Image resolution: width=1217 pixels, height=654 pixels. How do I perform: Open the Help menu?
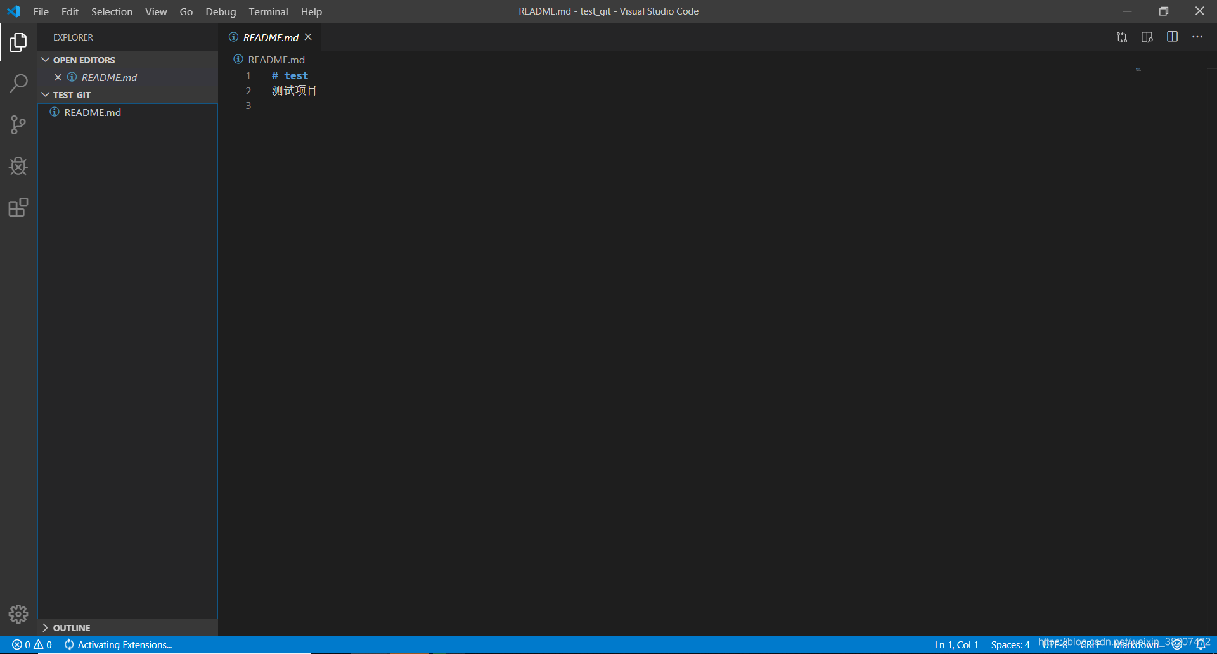pyautogui.click(x=311, y=11)
